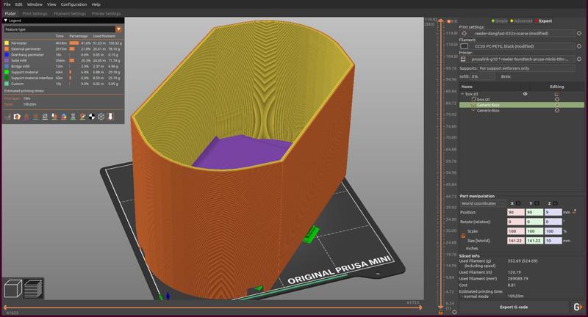Screen dimensions: 588x317
Task: Click the send G-code to printer icon
Action: point(577,307)
